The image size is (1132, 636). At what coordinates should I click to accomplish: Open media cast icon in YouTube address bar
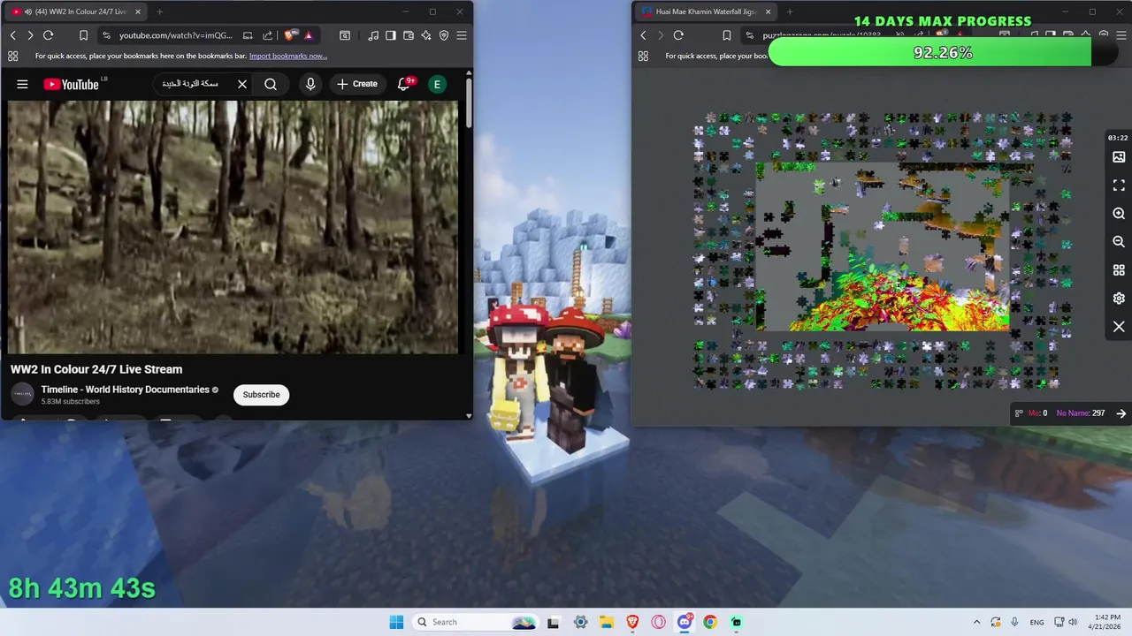[x=248, y=35]
